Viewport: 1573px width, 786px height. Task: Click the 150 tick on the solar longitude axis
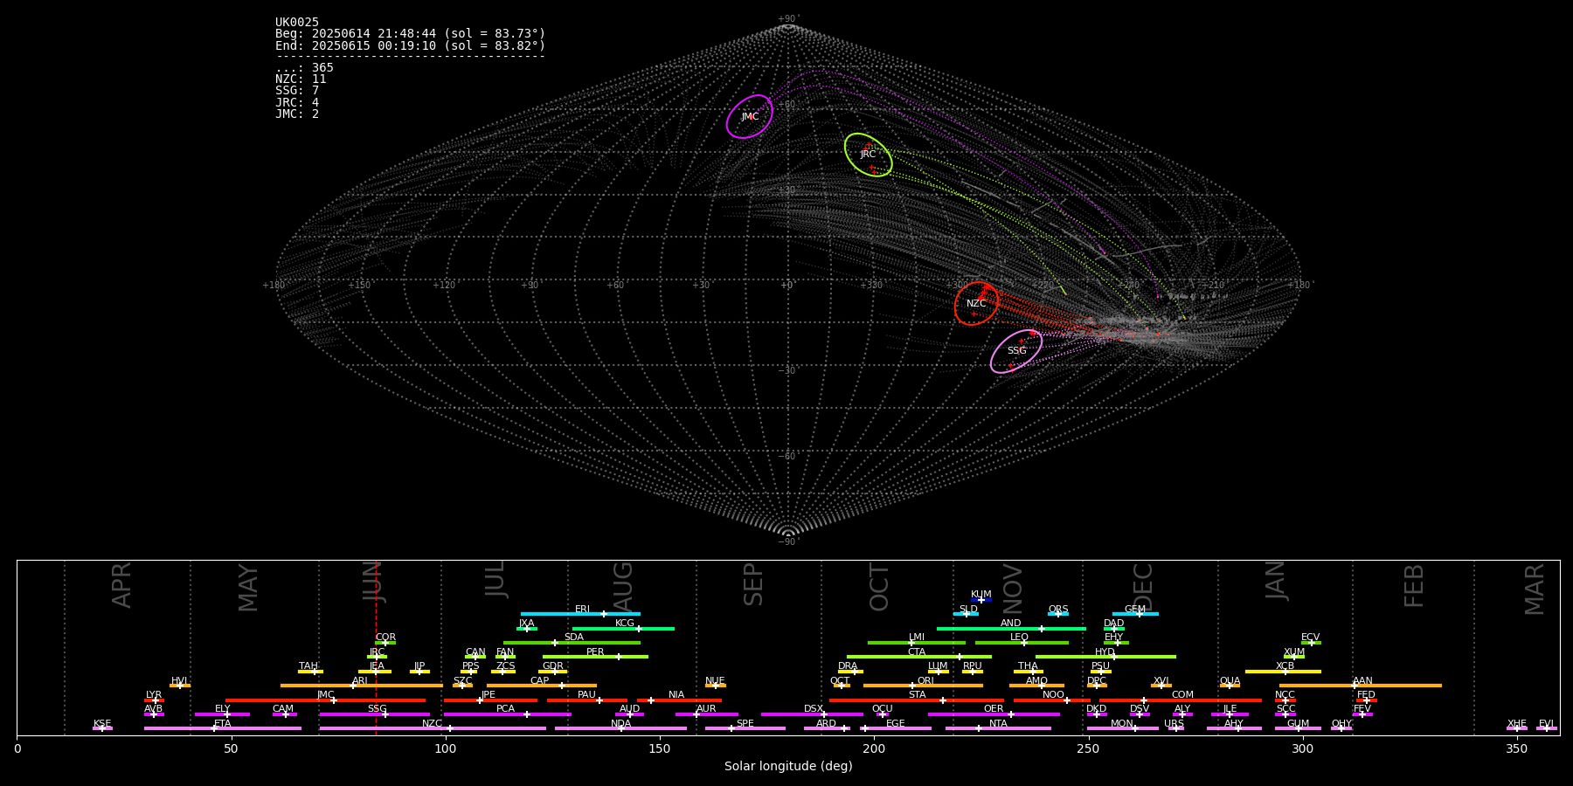[x=660, y=749]
